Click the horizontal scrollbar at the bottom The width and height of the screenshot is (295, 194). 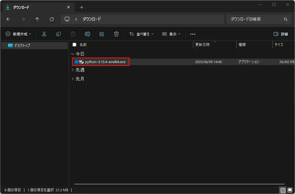[180, 184]
